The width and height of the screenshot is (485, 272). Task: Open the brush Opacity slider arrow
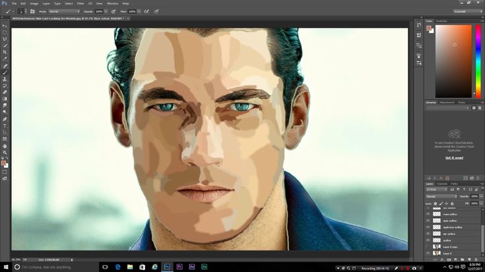pos(106,11)
